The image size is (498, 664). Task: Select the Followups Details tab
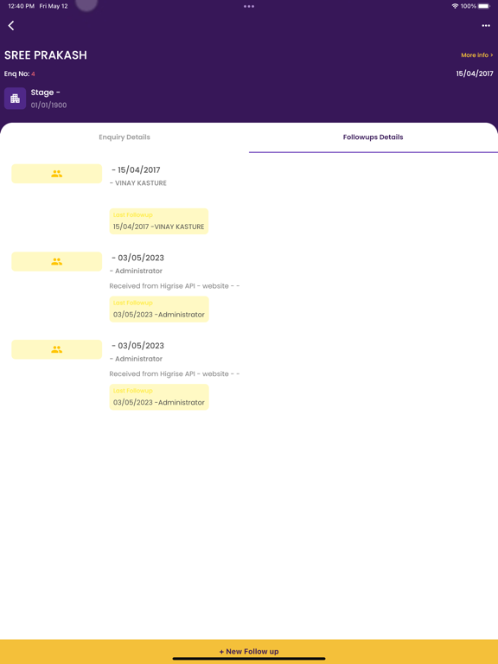tap(373, 137)
